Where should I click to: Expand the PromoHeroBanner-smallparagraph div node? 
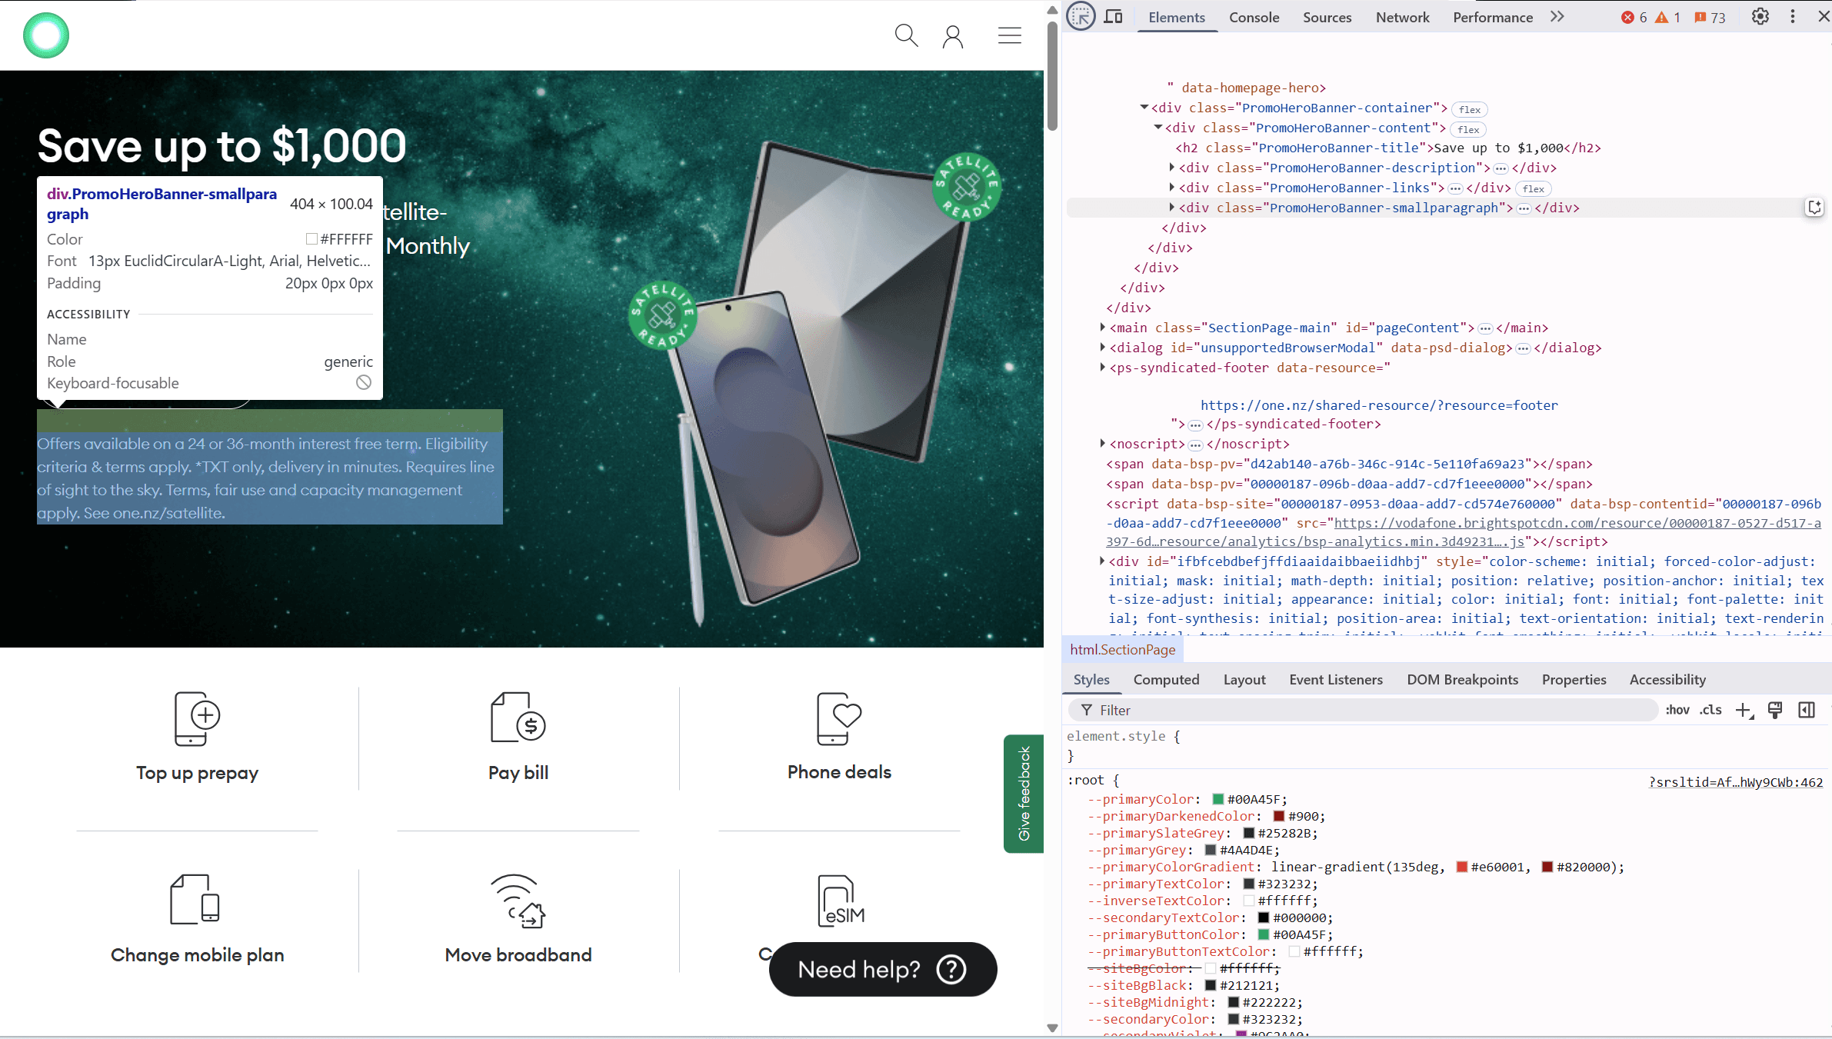[x=1172, y=208]
